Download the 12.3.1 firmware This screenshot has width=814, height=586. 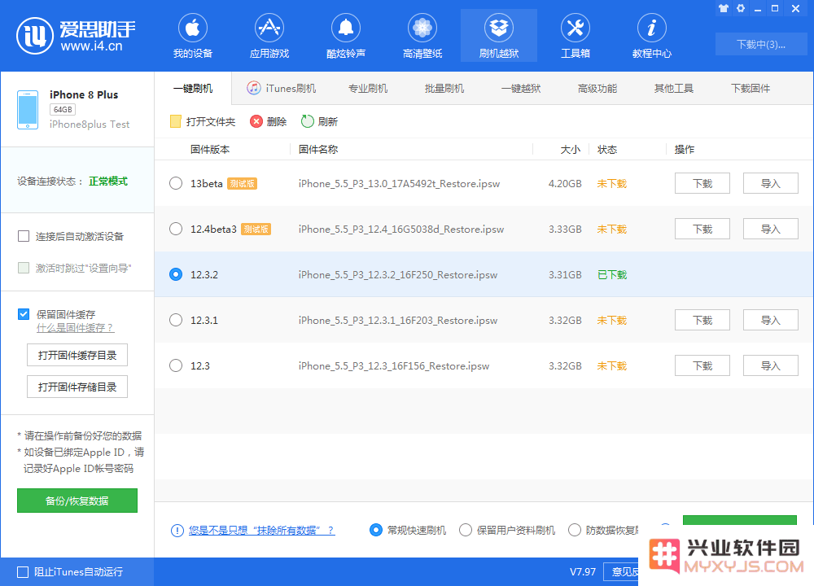[702, 320]
